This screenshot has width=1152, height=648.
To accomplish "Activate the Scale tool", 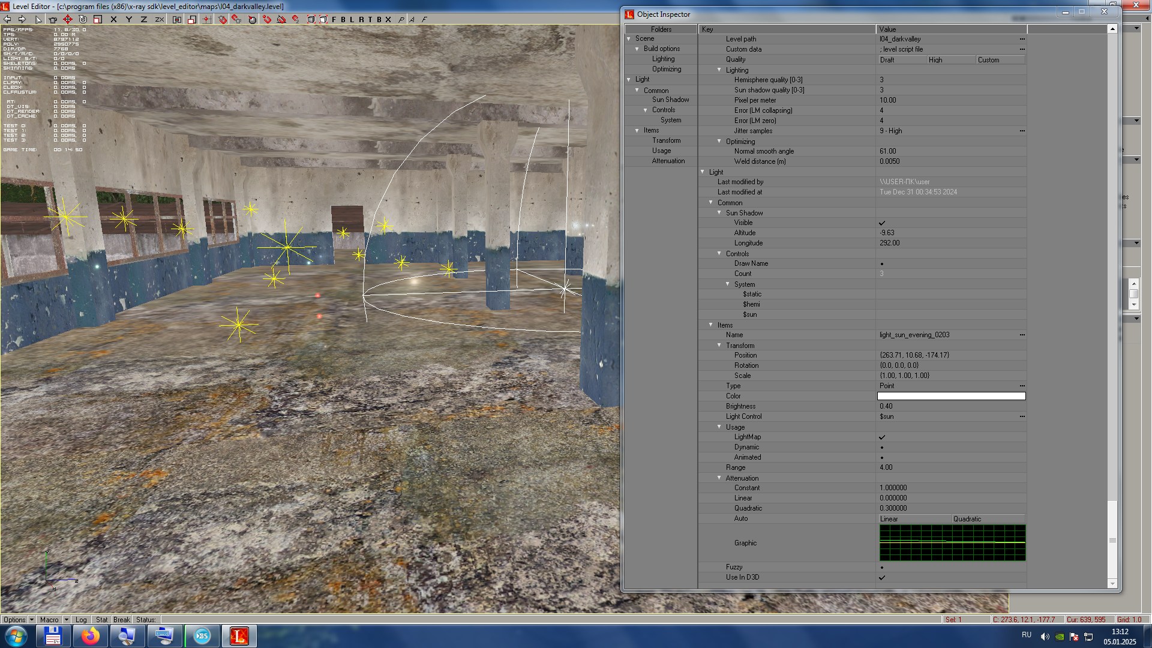I will pyautogui.click(x=98, y=19).
